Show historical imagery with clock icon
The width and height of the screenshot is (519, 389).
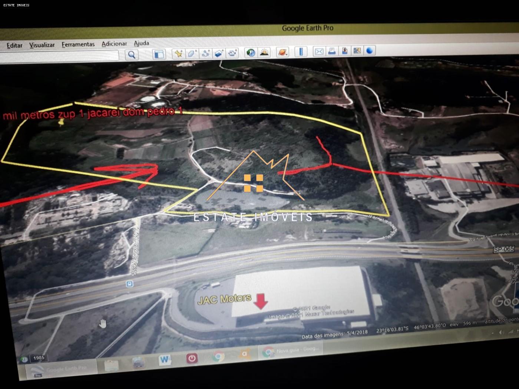pyautogui.click(x=251, y=53)
